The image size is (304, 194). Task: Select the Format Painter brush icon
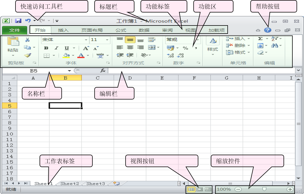(27, 55)
